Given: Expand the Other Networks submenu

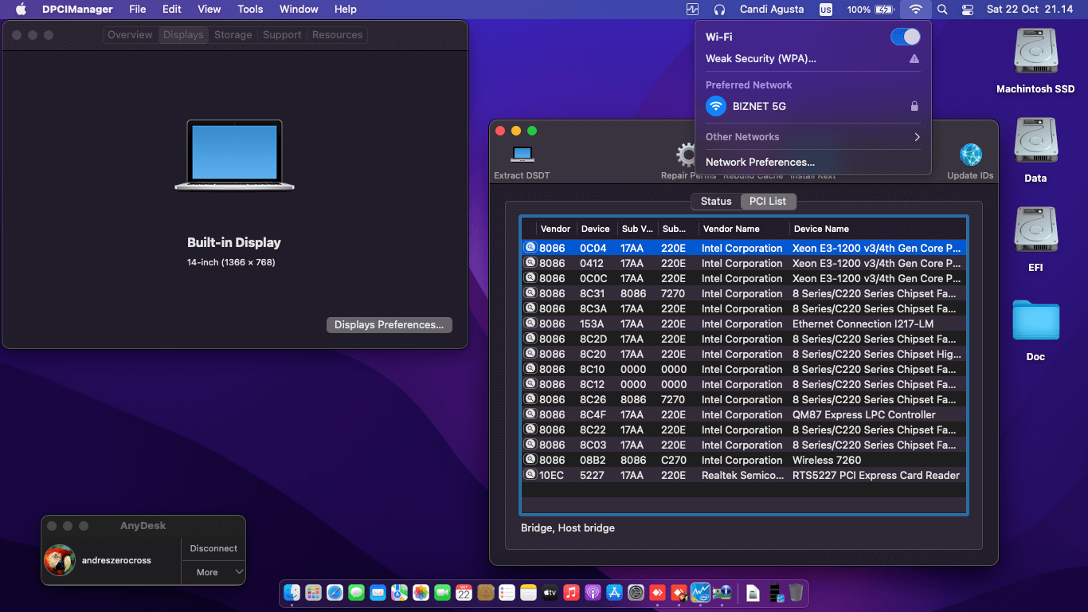Looking at the screenshot, I should point(812,137).
